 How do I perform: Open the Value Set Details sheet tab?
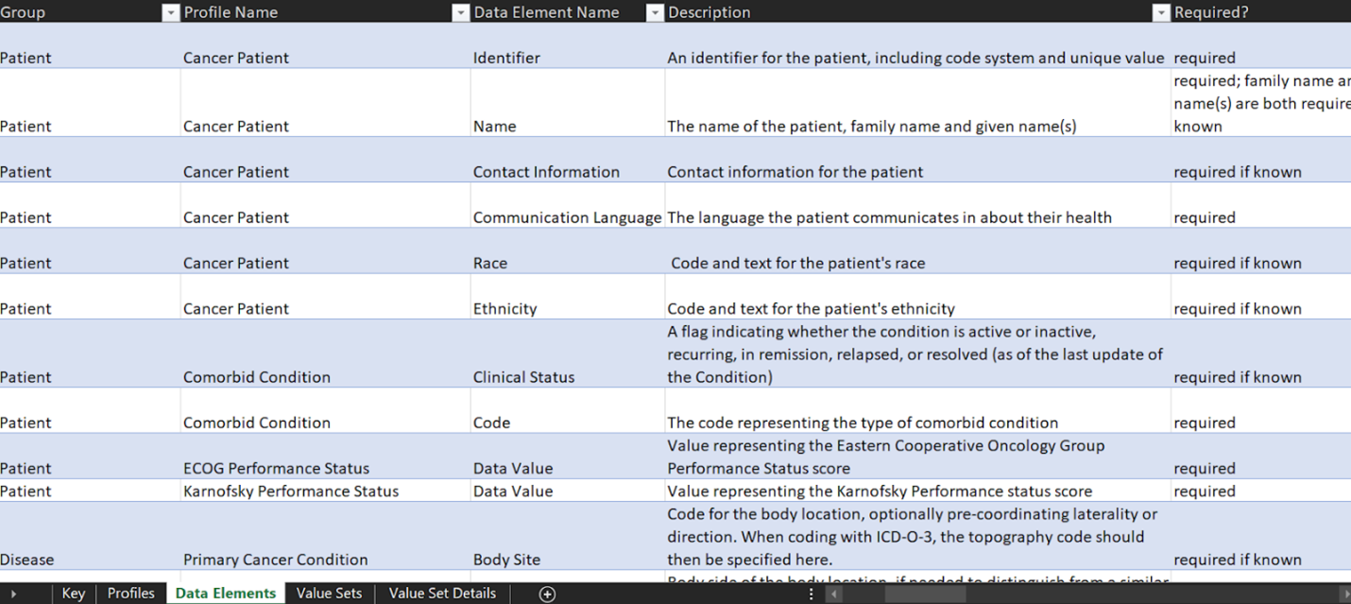[442, 594]
